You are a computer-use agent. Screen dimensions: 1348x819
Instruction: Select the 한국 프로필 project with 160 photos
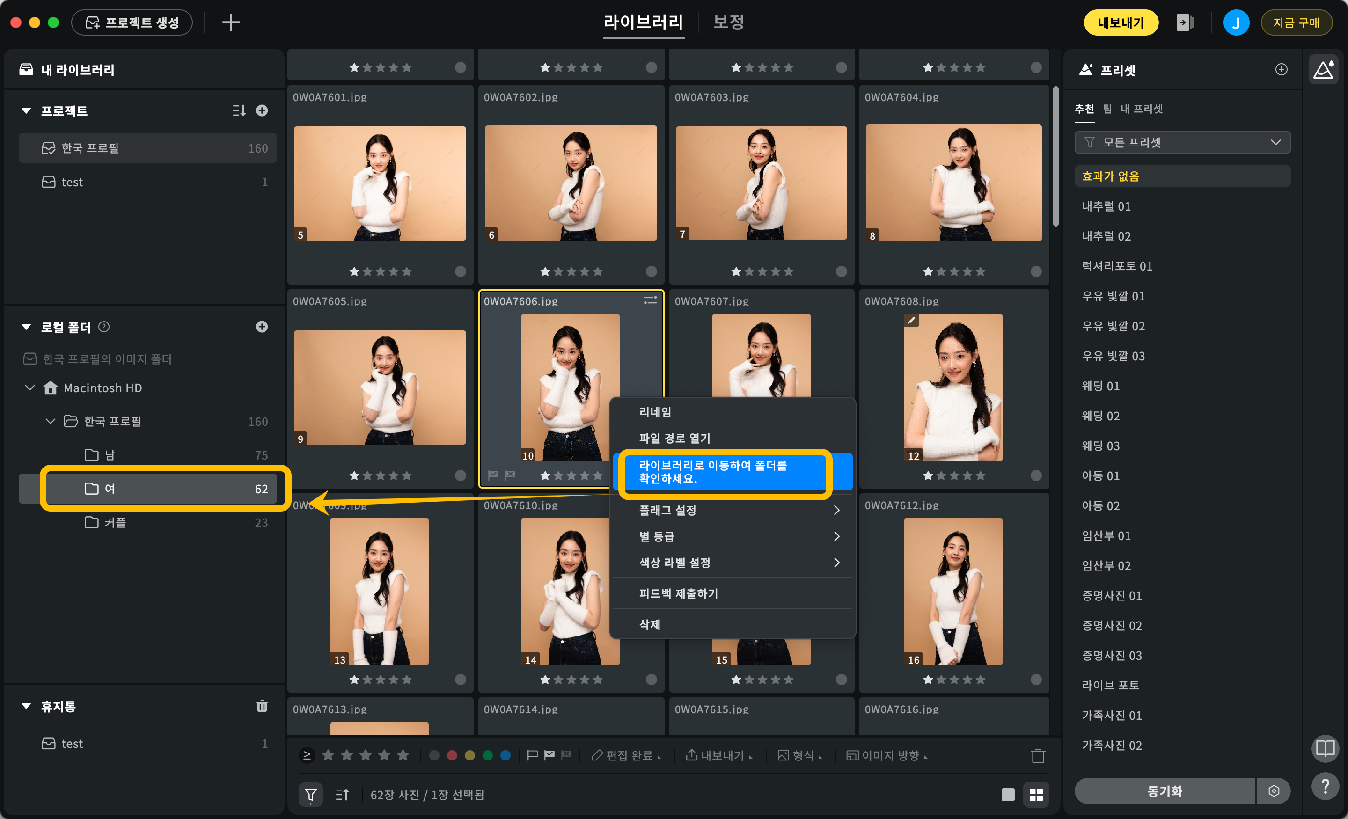(x=148, y=148)
